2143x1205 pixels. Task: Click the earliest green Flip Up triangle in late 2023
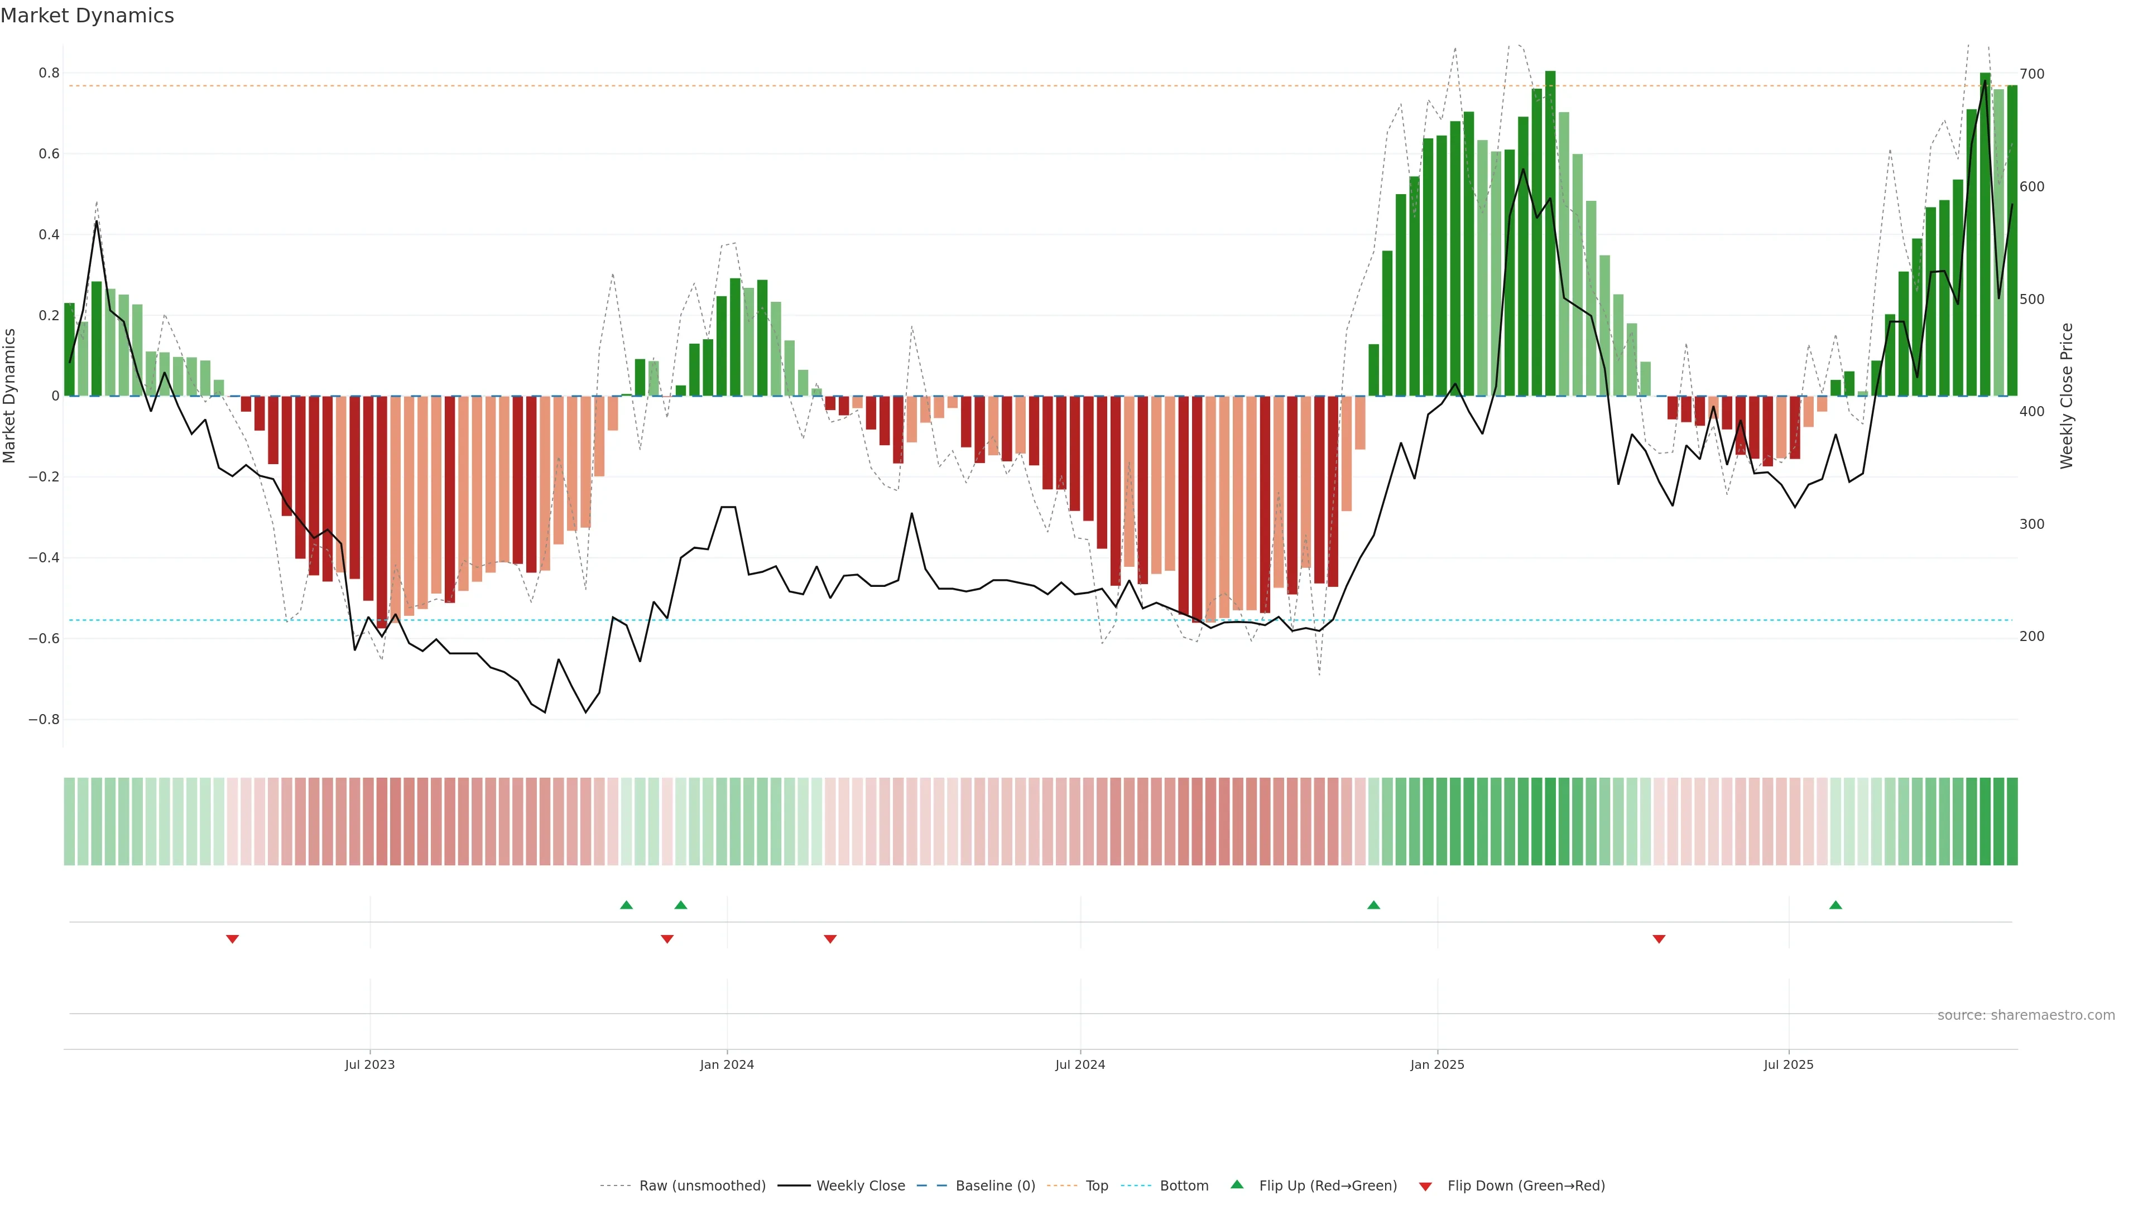(626, 905)
